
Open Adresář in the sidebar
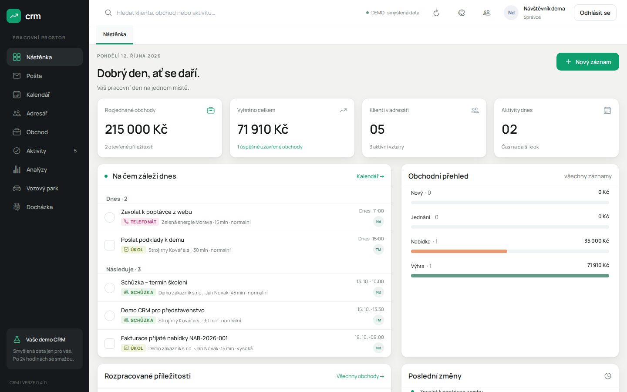[x=44, y=113]
